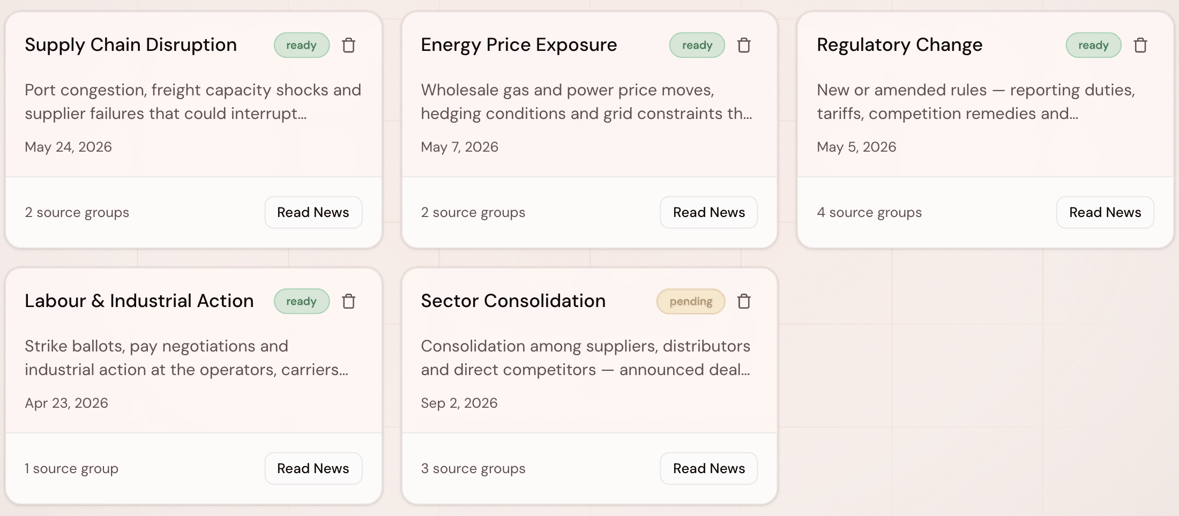Viewport: 1179px width, 516px height.
Task: Click the date May 5, 2026
Action: click(x=856, y=147)
